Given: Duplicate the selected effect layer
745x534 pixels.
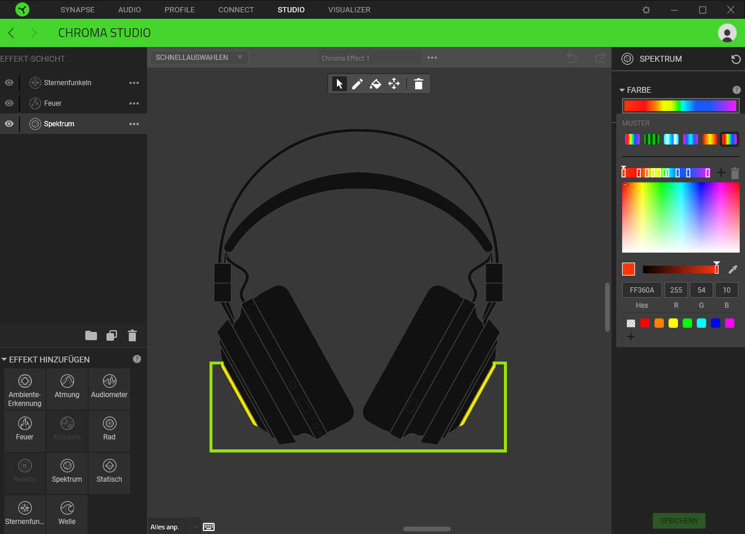Looking at the screenshot, I should click(112, 335).
